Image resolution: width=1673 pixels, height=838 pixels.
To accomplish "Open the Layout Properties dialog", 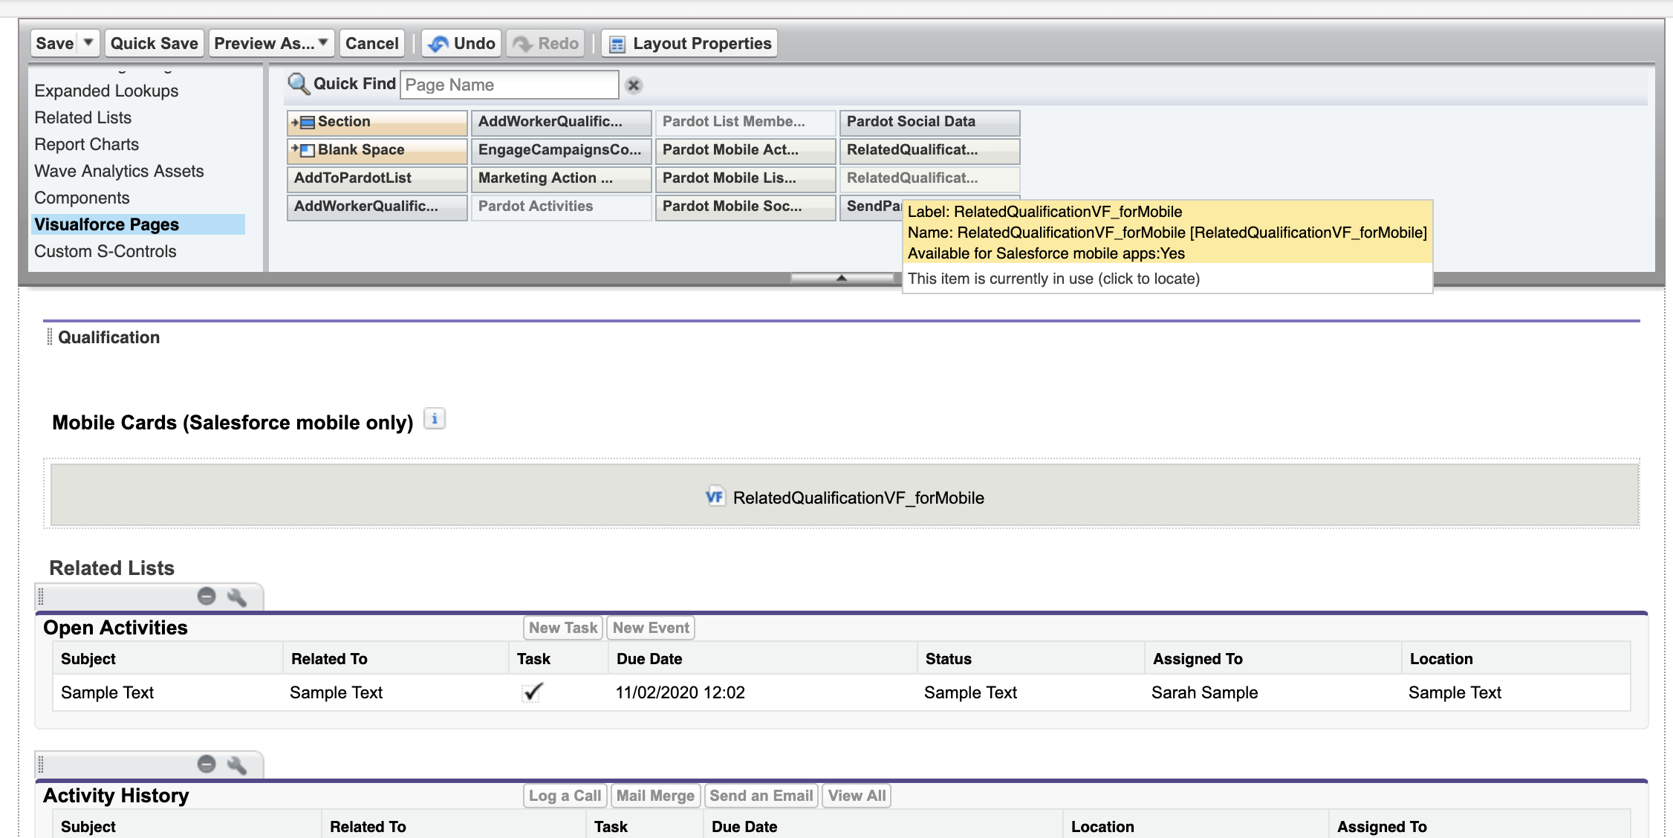I will (x=690, y=44).
